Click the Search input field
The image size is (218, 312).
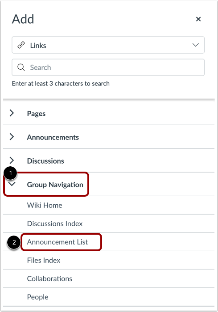[108, 67]
